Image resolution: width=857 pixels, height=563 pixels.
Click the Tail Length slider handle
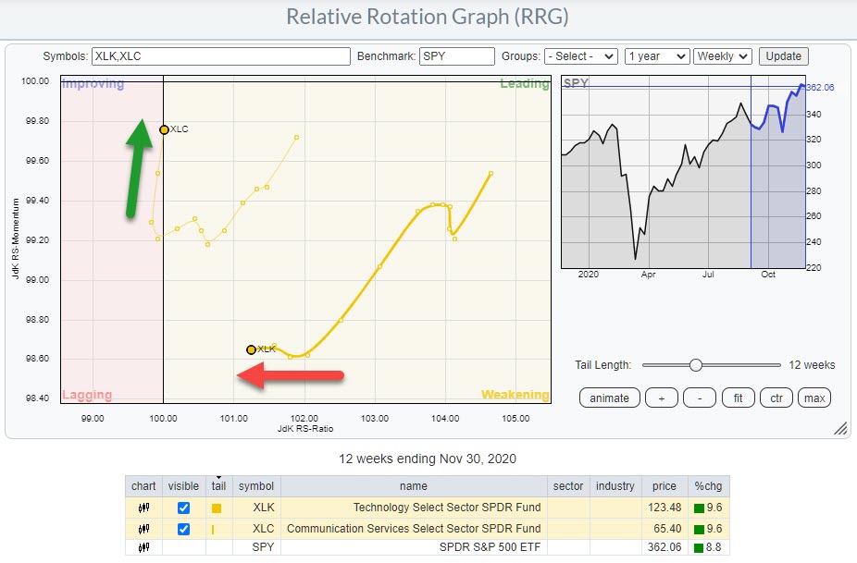point(696,364)
